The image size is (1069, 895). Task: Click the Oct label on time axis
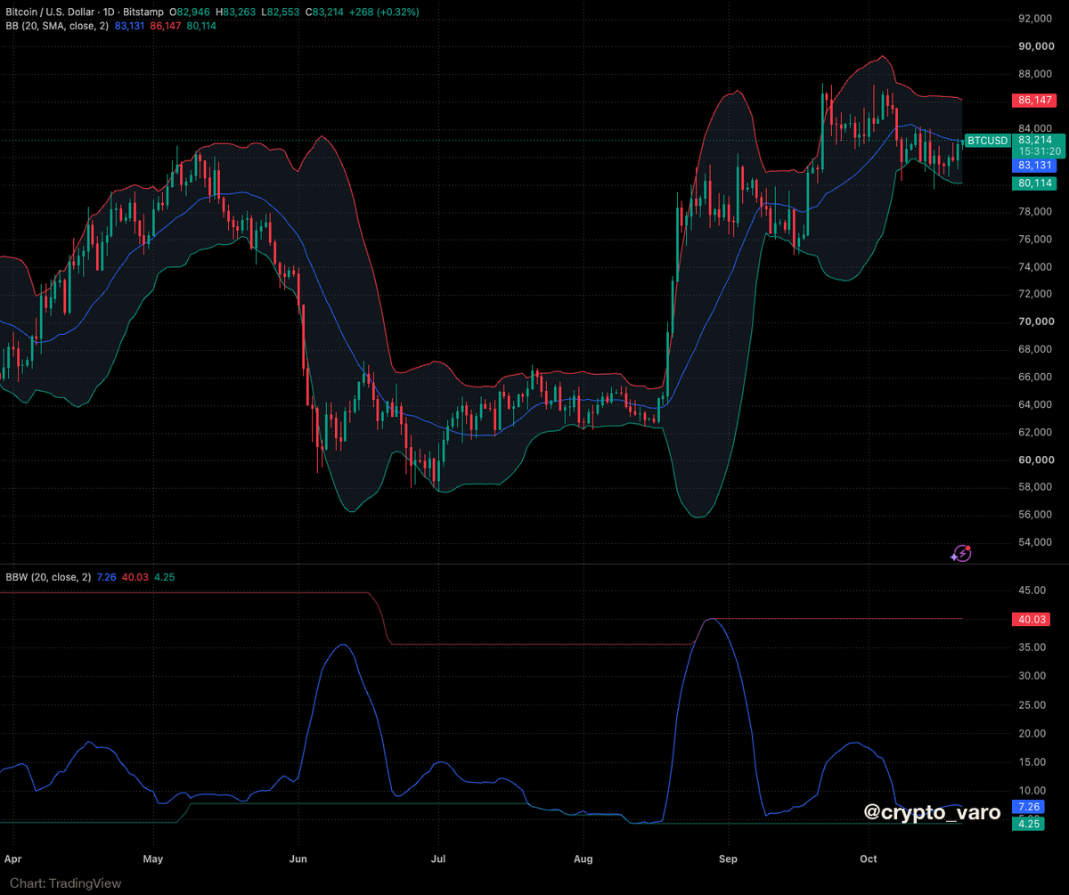coord(869,859)
